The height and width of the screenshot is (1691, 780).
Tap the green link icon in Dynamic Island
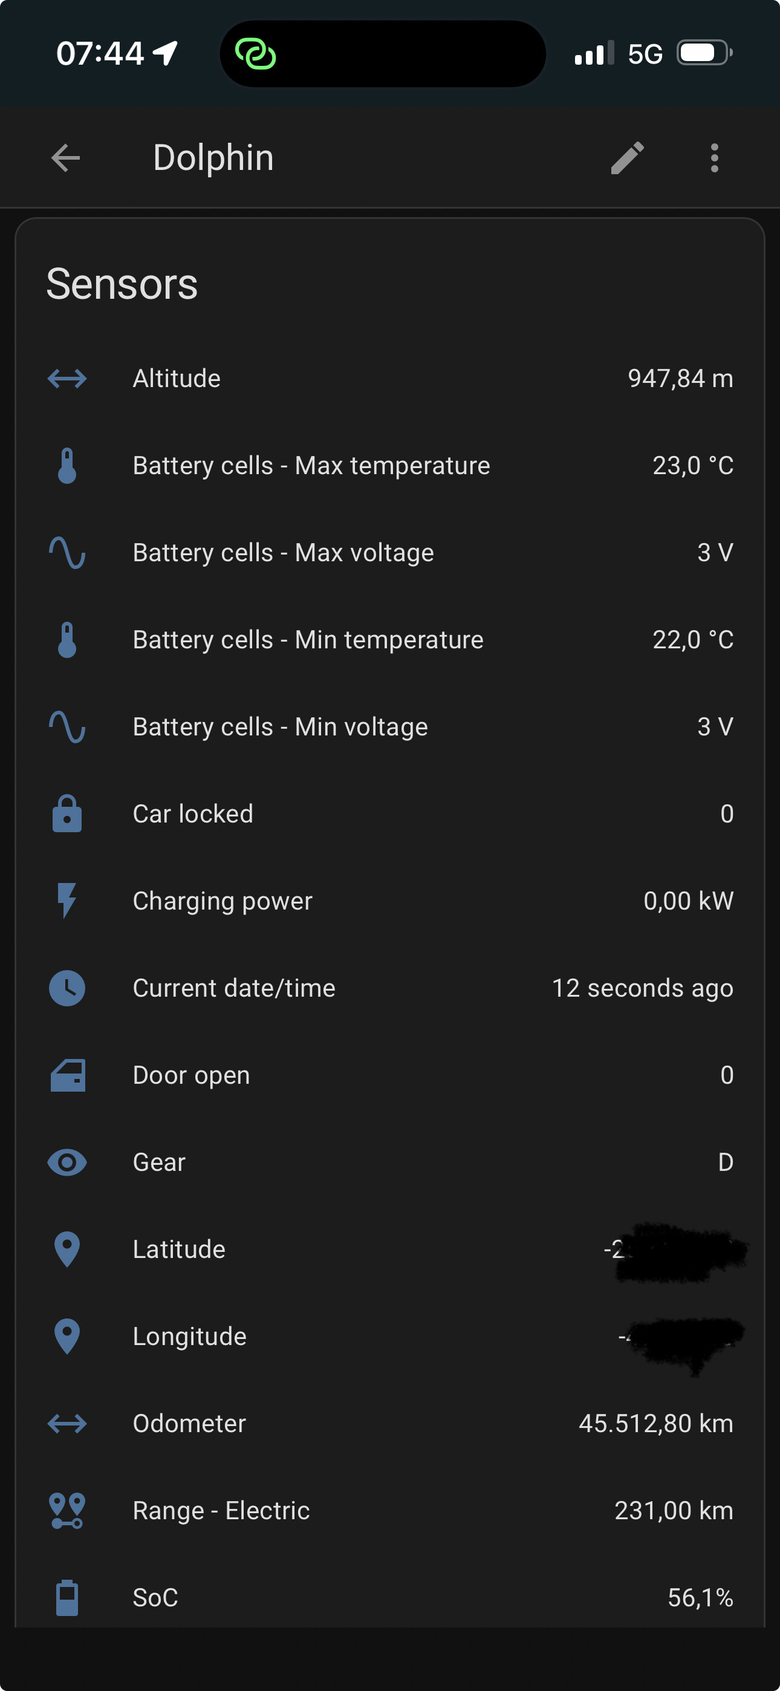pos(255,54)
